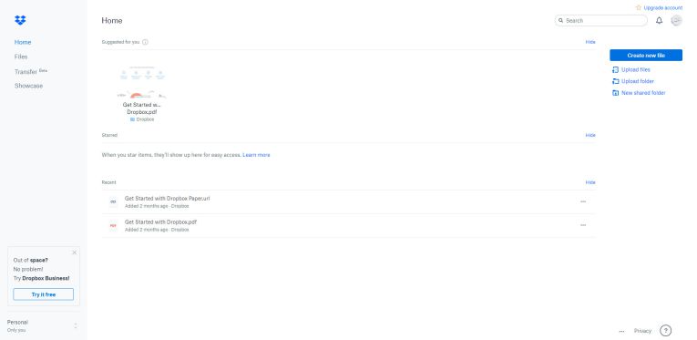Open the Privacy link in footer
697x340 pixels.
click(x=642, y=331)
